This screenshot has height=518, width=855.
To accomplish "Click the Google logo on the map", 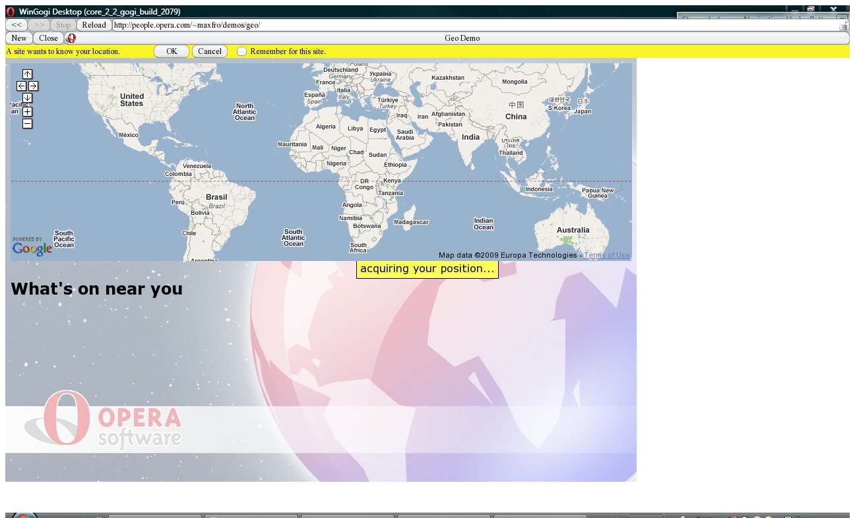I will (32, 248).
